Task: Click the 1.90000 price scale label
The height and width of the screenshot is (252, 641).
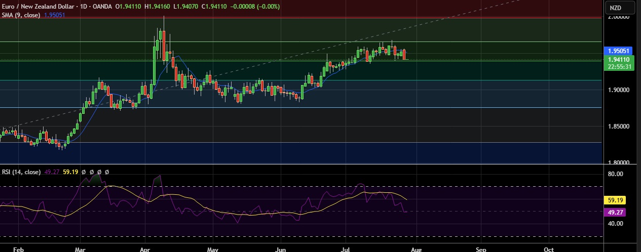Action: pyautogui.click(x=620, y=90)
